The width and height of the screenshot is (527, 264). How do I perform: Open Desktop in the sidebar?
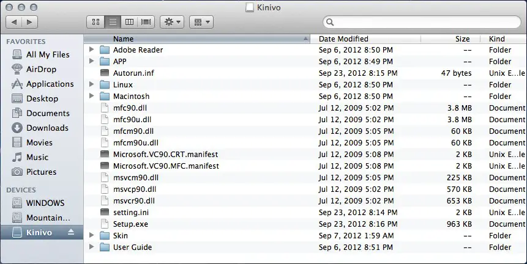42,98
